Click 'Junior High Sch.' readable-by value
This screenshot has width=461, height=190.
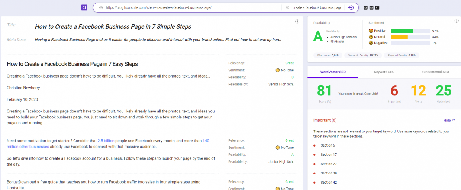click(x=281, y=162)
